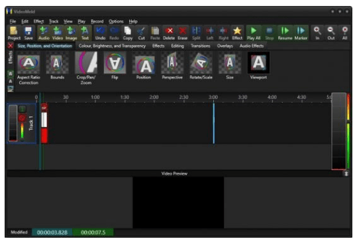The image size is (355, 243).
Task: Cut the selected clip
Action: (x=141, y=33)
